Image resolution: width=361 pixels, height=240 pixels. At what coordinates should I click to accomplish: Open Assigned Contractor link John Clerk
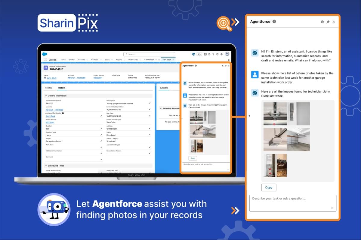point(50,116)
